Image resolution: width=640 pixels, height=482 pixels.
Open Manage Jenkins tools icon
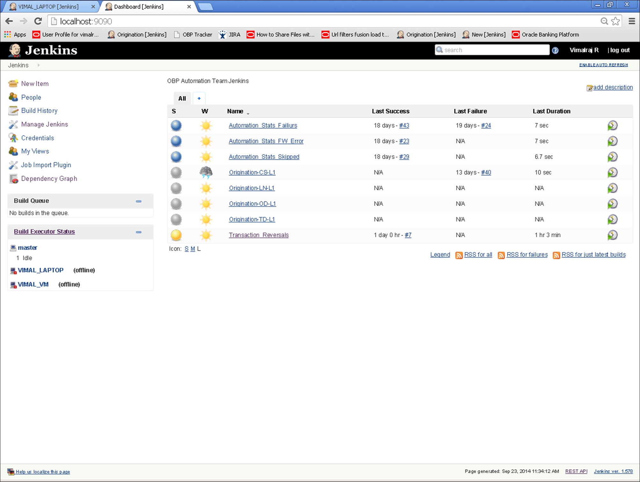[x=13, y=124]
